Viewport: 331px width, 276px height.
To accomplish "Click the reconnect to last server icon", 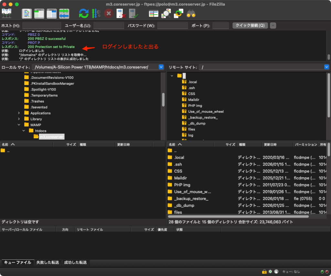I will click(x=133, y=13).
